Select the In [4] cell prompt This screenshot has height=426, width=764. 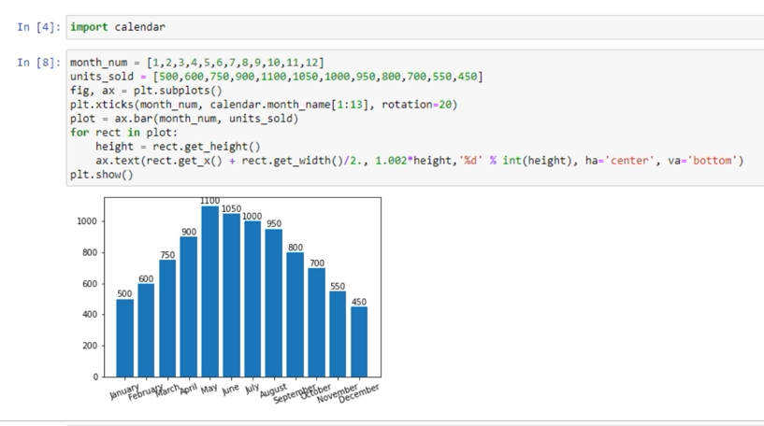tap(38, 27)
